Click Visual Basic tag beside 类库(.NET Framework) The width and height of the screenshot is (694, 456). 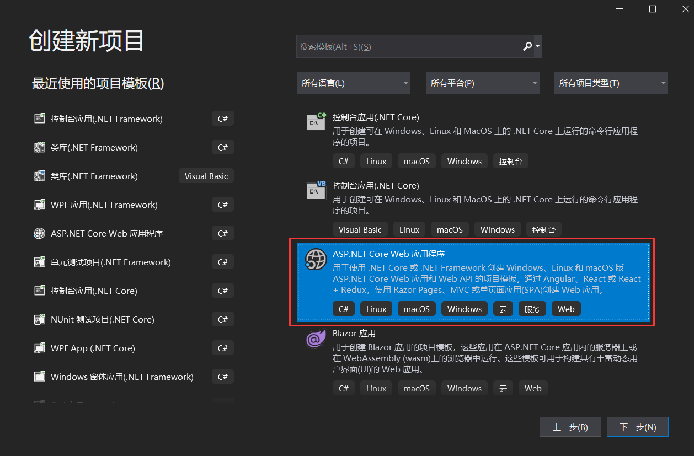pyautogui.click(x=206, y=176)
